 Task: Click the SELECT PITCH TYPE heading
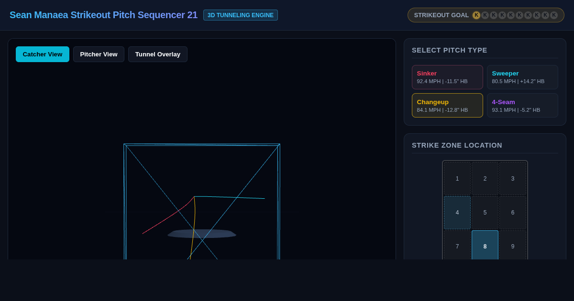click(x=450, y=50)
